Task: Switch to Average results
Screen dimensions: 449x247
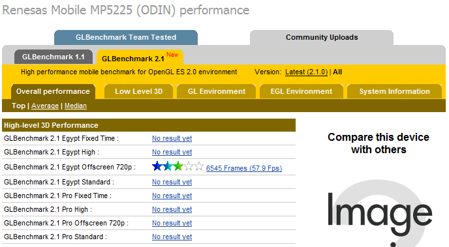Action: coord(45,106)
